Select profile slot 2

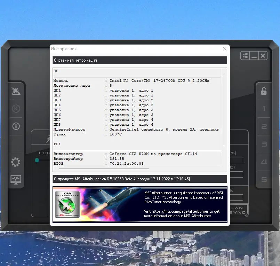click(264, 126)
